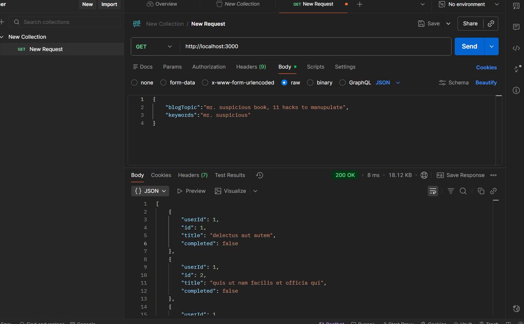Viewport: 524px width, 324px height.
Task: Click the network globe icon beside response size
Action: [x=424, y=175]
